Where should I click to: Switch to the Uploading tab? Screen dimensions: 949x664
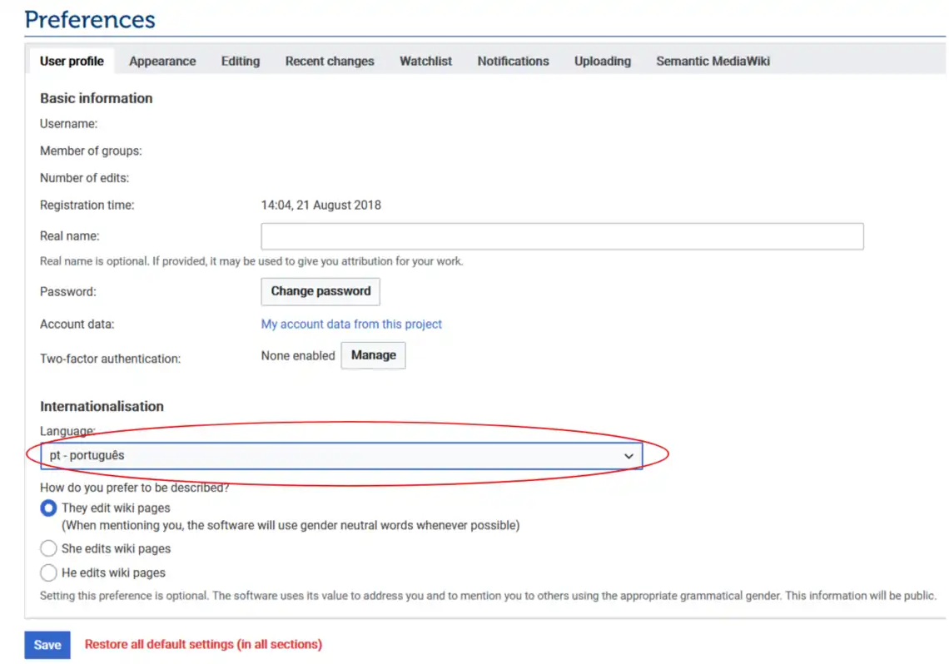(602, 62)
